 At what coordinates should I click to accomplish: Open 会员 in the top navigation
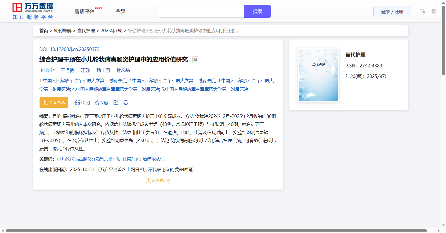point(120,11)
